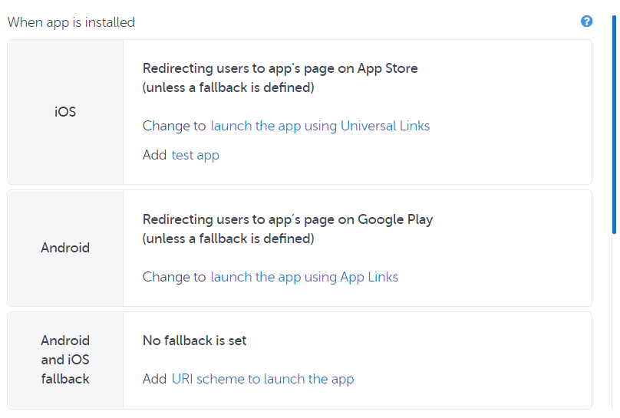Click 'Add' text before the URI scheme link

(154, 379)
